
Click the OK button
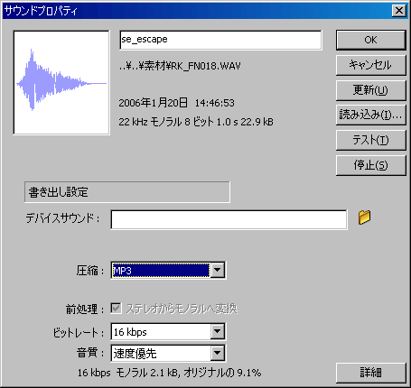coord(370,40)
